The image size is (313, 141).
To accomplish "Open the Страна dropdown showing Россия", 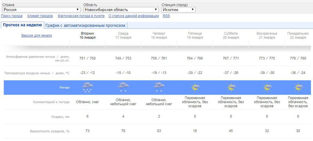I will [41, 9].
